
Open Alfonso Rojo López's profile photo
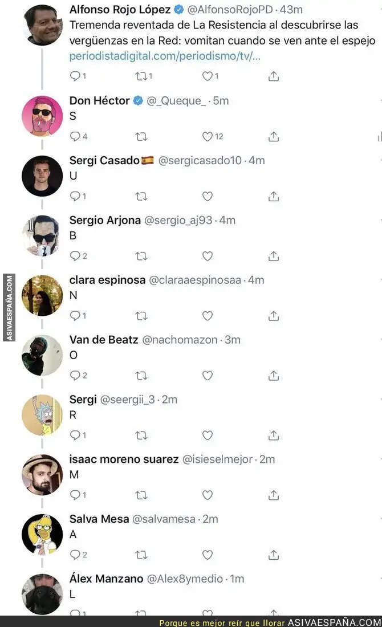(42, 25)
